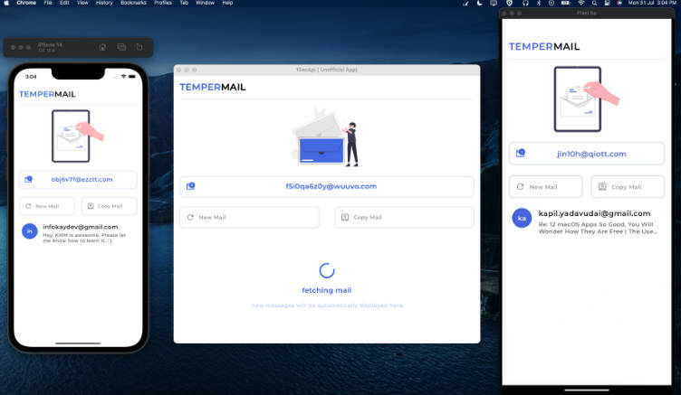Click the TEMPERMAIL logo in the Pixel emulator
This screenshot has height=395, width=681.
coord(544,46)
